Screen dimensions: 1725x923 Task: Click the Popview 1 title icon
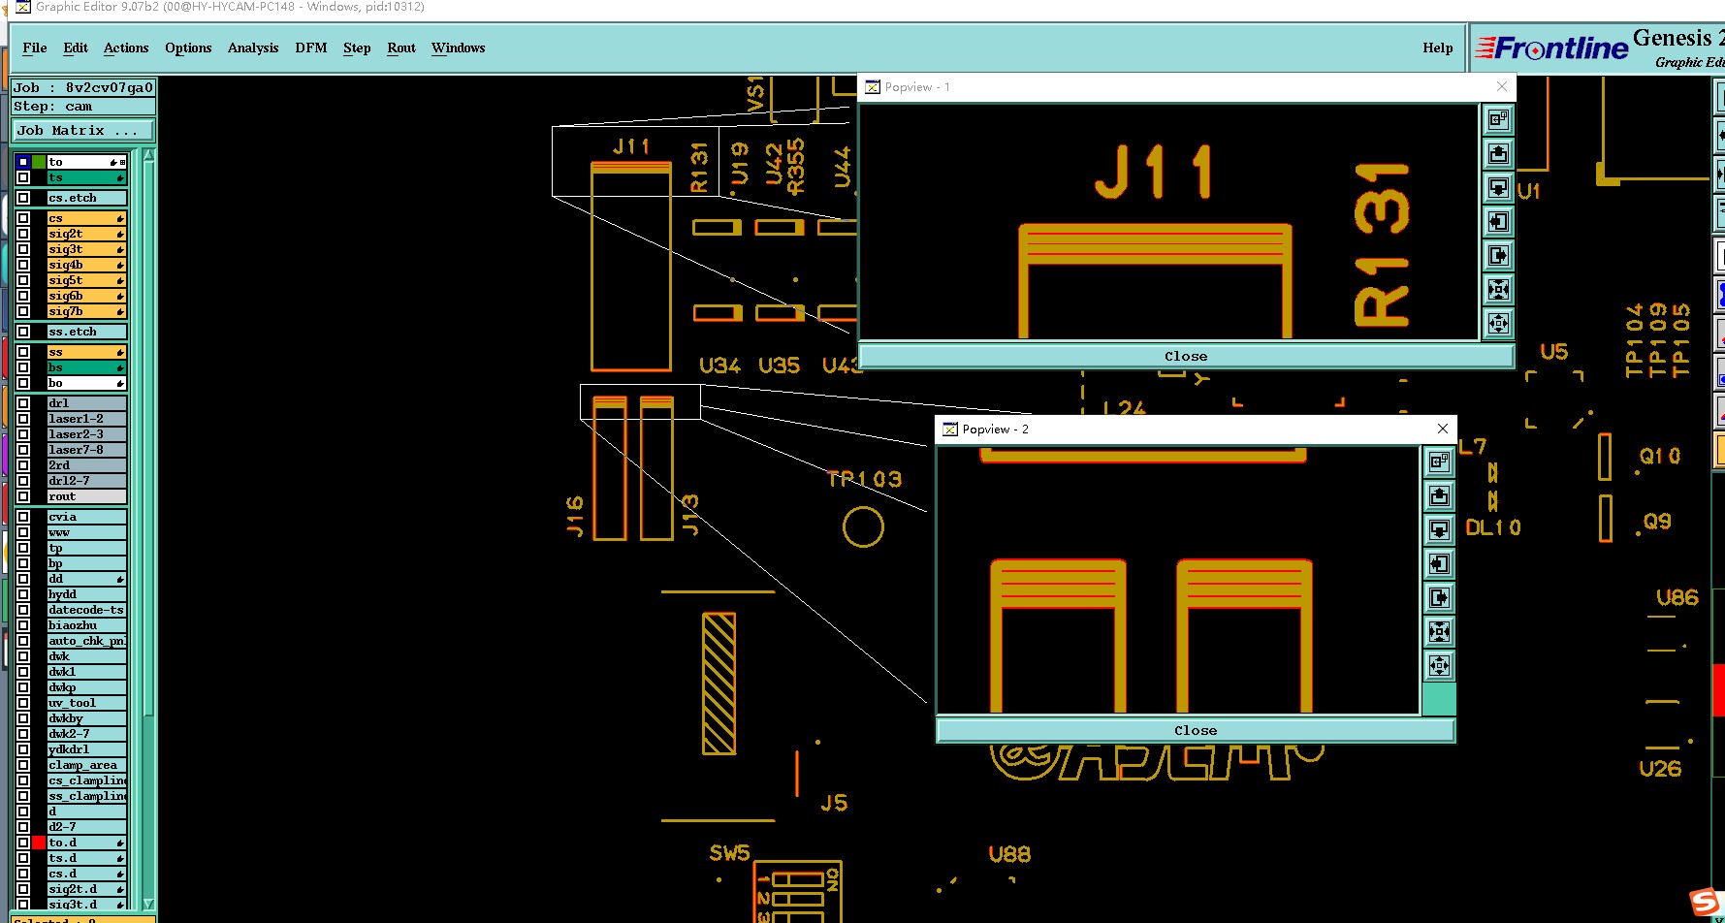(x=873, y=87)
